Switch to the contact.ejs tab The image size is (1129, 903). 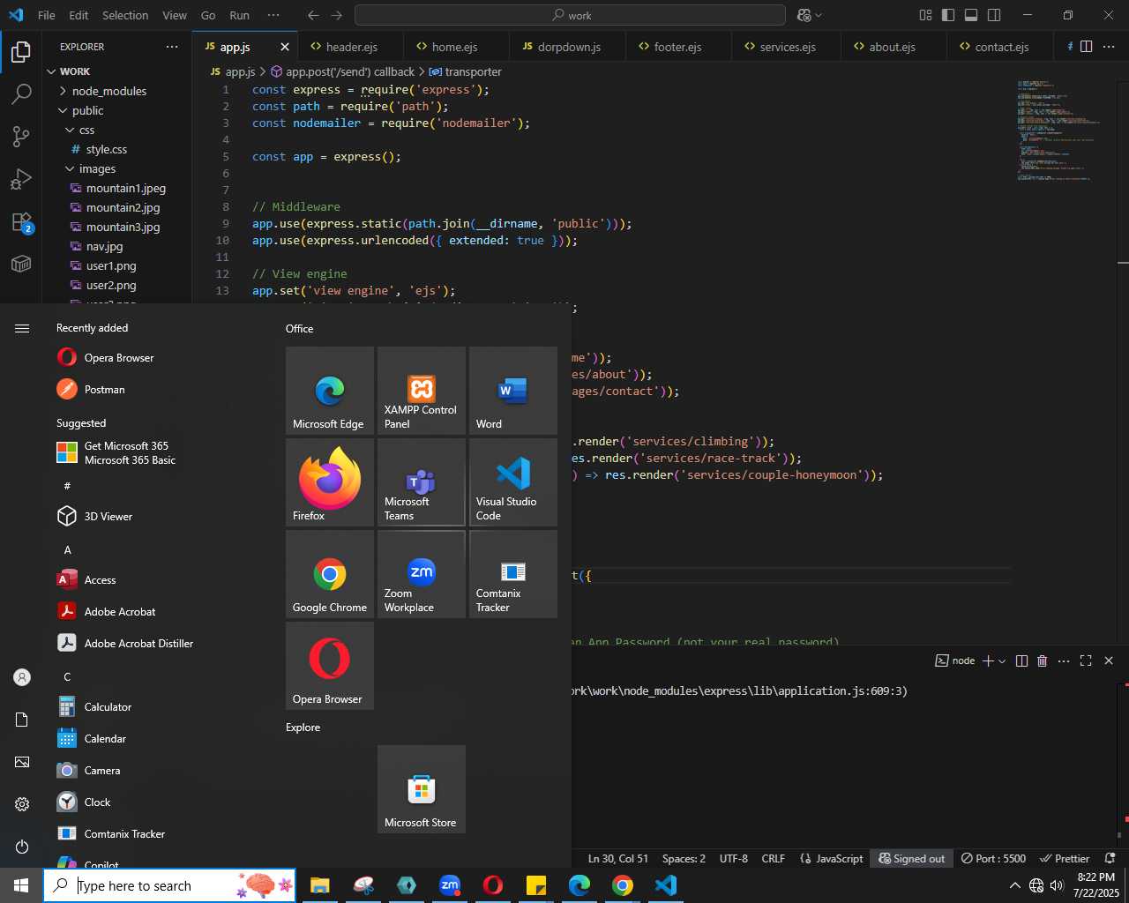point(1001,47)
